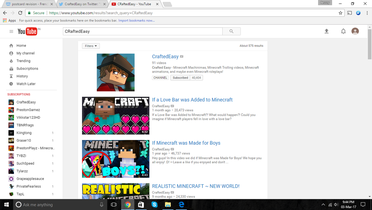Viewport: 372px width, 210px height.
Task: Click 'Import bookmarks now...' link
Action: pyautogui.click(x=136, y=20)
